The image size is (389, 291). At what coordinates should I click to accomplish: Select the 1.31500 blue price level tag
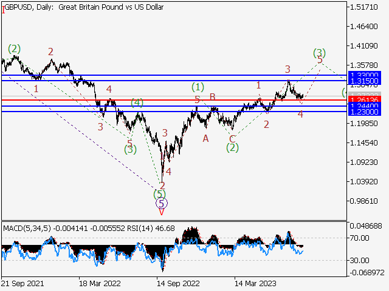[x=365, y=81]
